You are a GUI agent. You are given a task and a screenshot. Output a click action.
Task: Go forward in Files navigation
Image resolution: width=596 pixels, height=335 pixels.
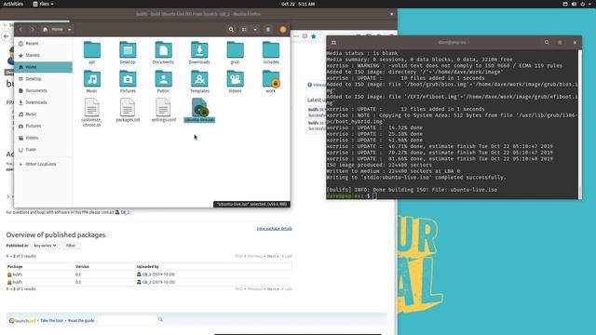(x=33, y=29)
